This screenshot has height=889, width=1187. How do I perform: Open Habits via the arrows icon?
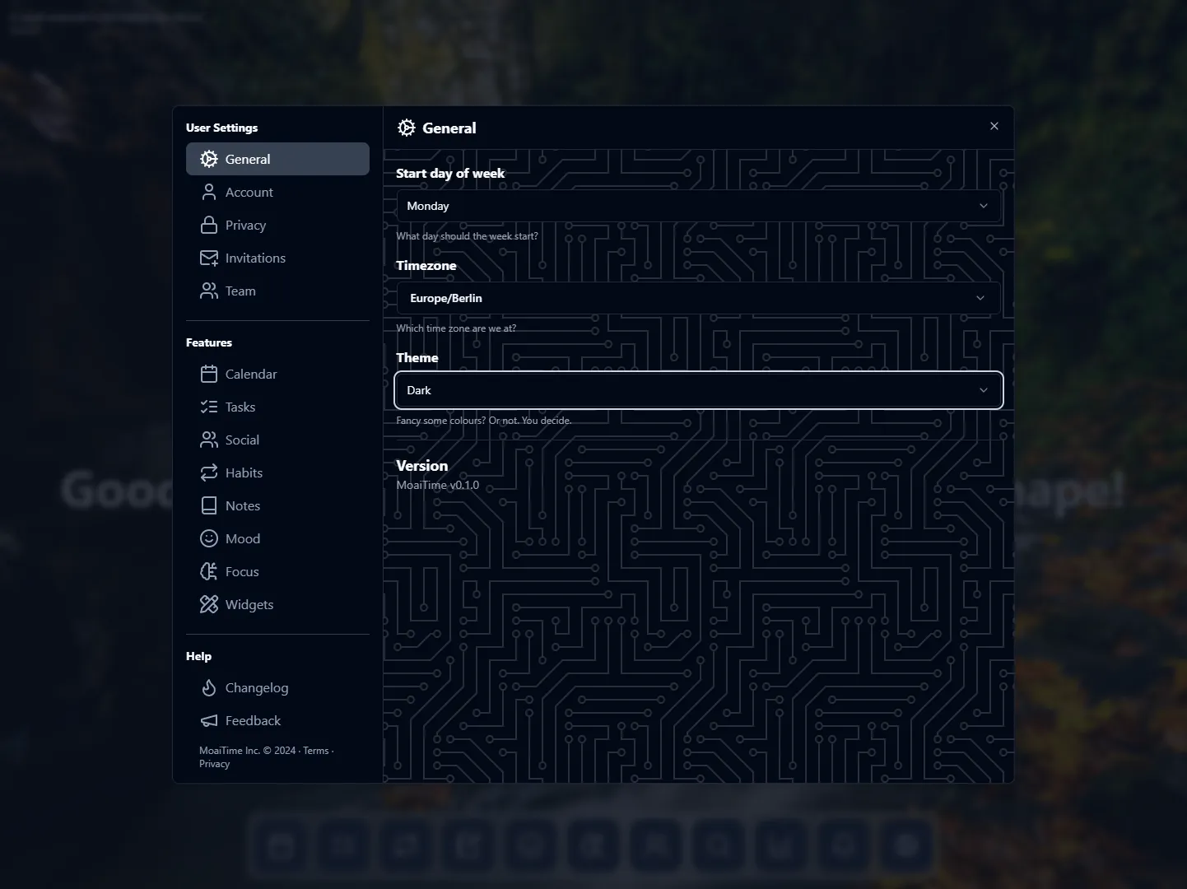(208, 472)
